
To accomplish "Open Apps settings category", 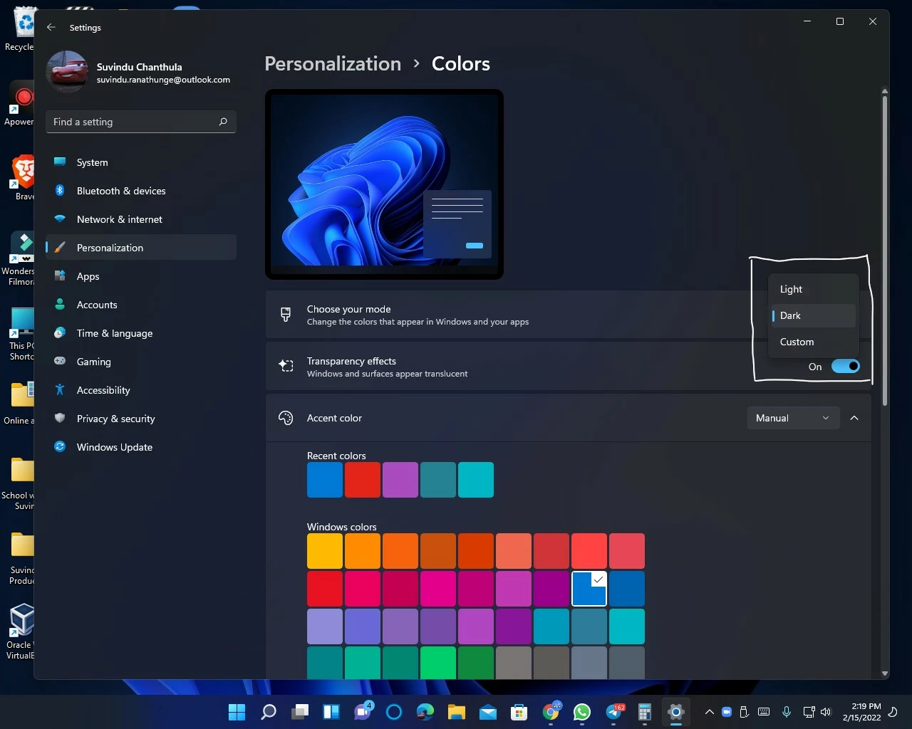I will [x=141, y=276].
